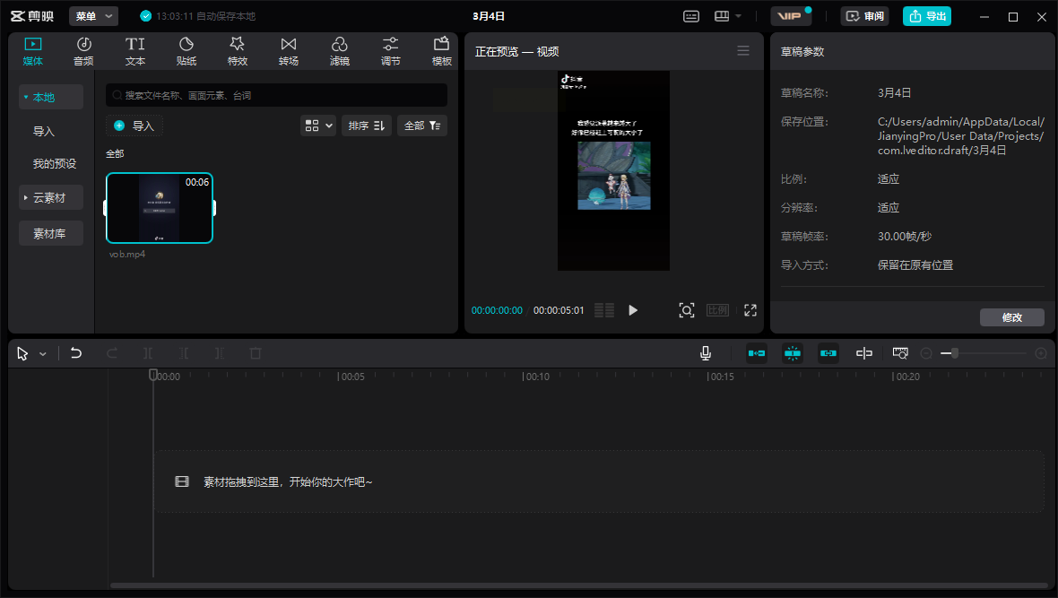1058x598 pixels.
Task: Expand the 排序 sort dropdown
Action: [366, 126]
